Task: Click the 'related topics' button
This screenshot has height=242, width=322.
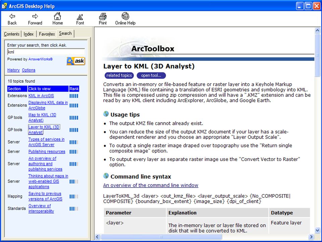Action: 119,75
